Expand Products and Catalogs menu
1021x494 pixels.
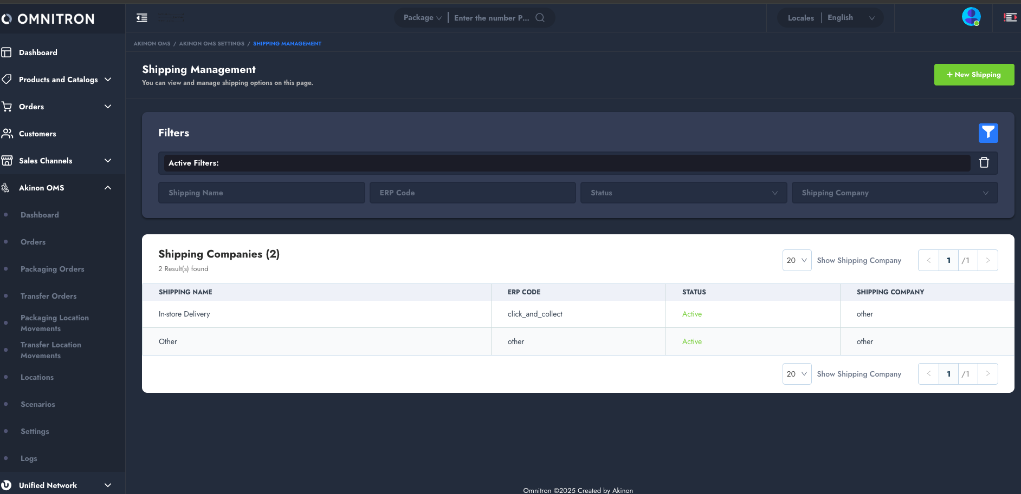[x=108, y=80]
